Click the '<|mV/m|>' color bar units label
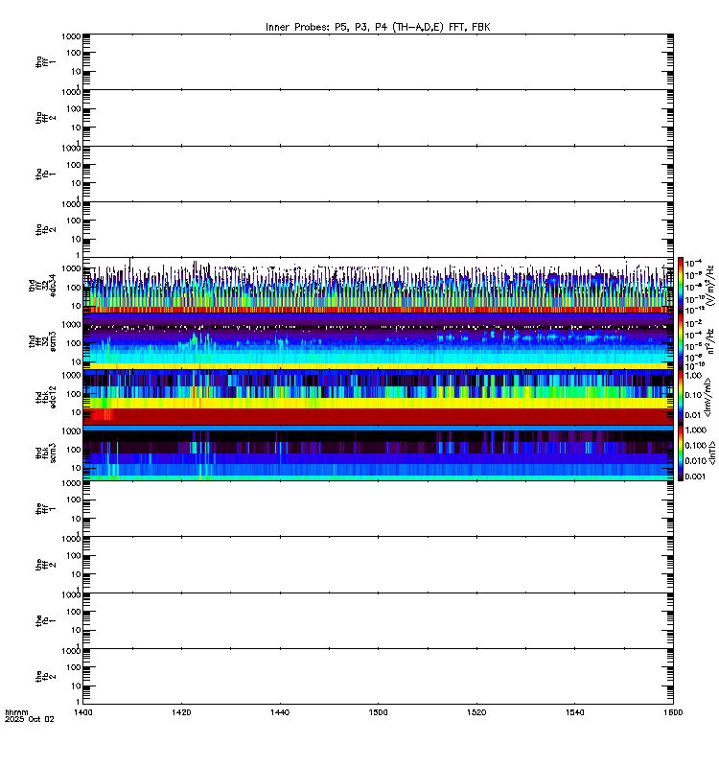The width and height of the screenshot is (719, 767). coord(707,397)
